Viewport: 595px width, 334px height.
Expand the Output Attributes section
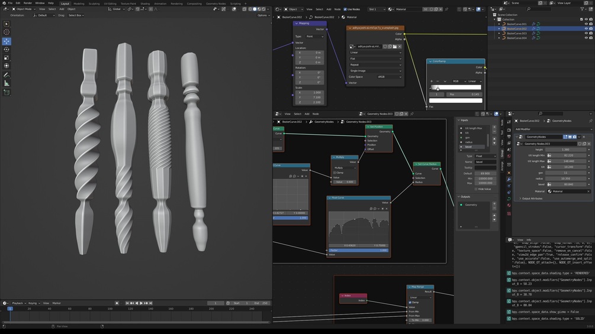tap(532, 199)
